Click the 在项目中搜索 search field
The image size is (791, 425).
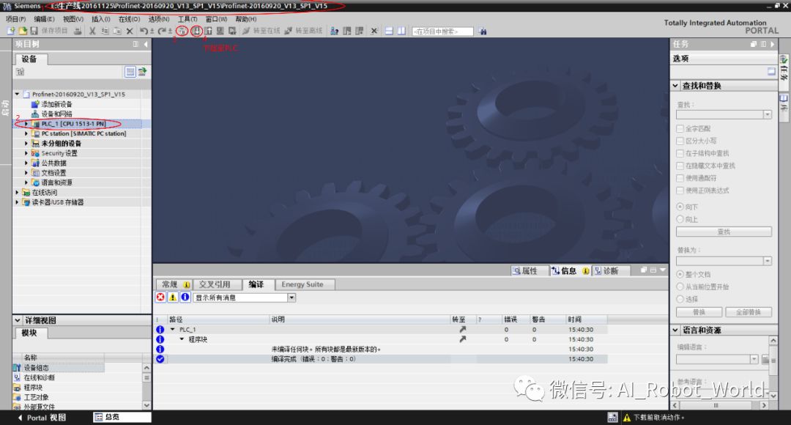point(442,32)
